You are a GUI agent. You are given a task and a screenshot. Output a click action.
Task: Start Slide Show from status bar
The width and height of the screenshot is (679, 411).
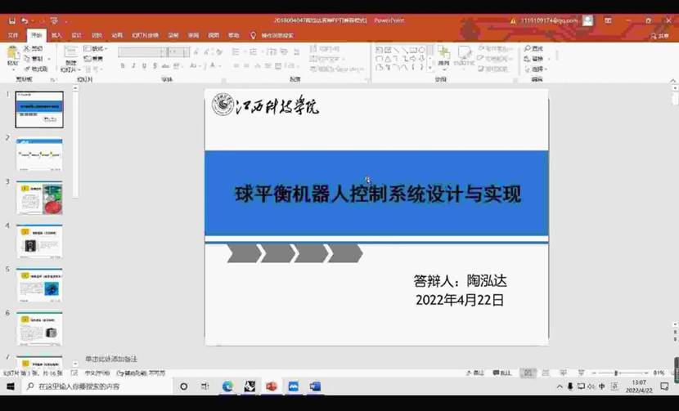[581, 373]
